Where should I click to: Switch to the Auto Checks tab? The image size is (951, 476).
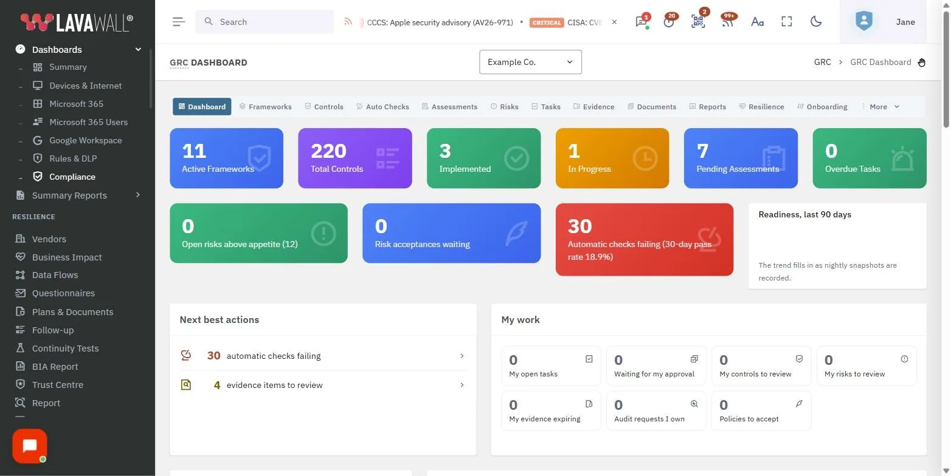(x=382, y=106)
